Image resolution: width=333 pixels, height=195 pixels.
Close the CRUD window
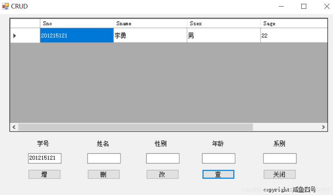pos(327,7)
